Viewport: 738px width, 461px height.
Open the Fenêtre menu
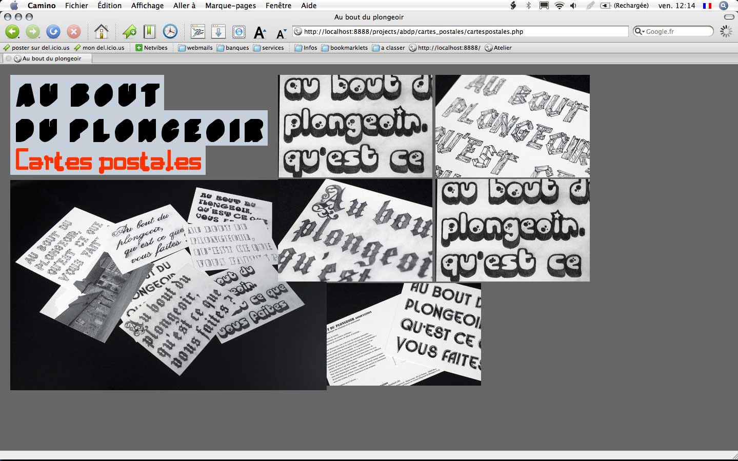(x=278, y=6)
